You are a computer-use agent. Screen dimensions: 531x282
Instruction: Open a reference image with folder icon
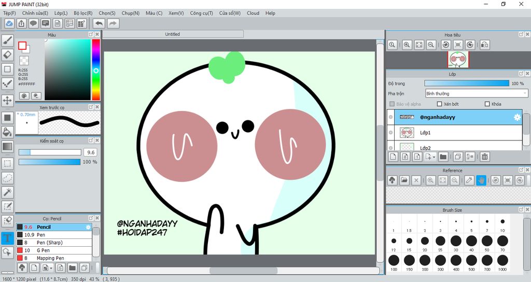[x=404, y=180]
